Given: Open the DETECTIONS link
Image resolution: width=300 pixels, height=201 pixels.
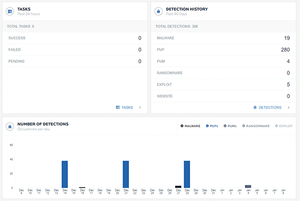Looking at the screenshot, I should [270, 107].
